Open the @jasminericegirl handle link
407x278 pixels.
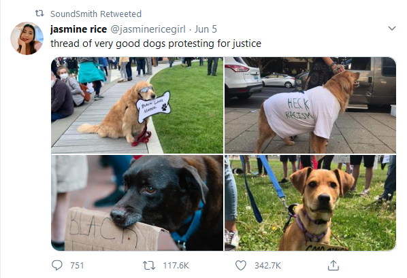[148, 29]
